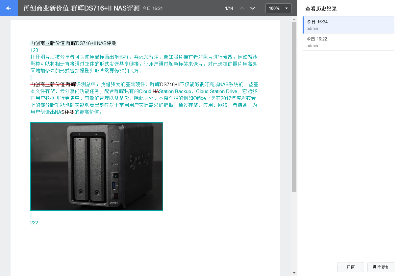Click the timestamp 今日 16:24 in the header

[153, 9]
